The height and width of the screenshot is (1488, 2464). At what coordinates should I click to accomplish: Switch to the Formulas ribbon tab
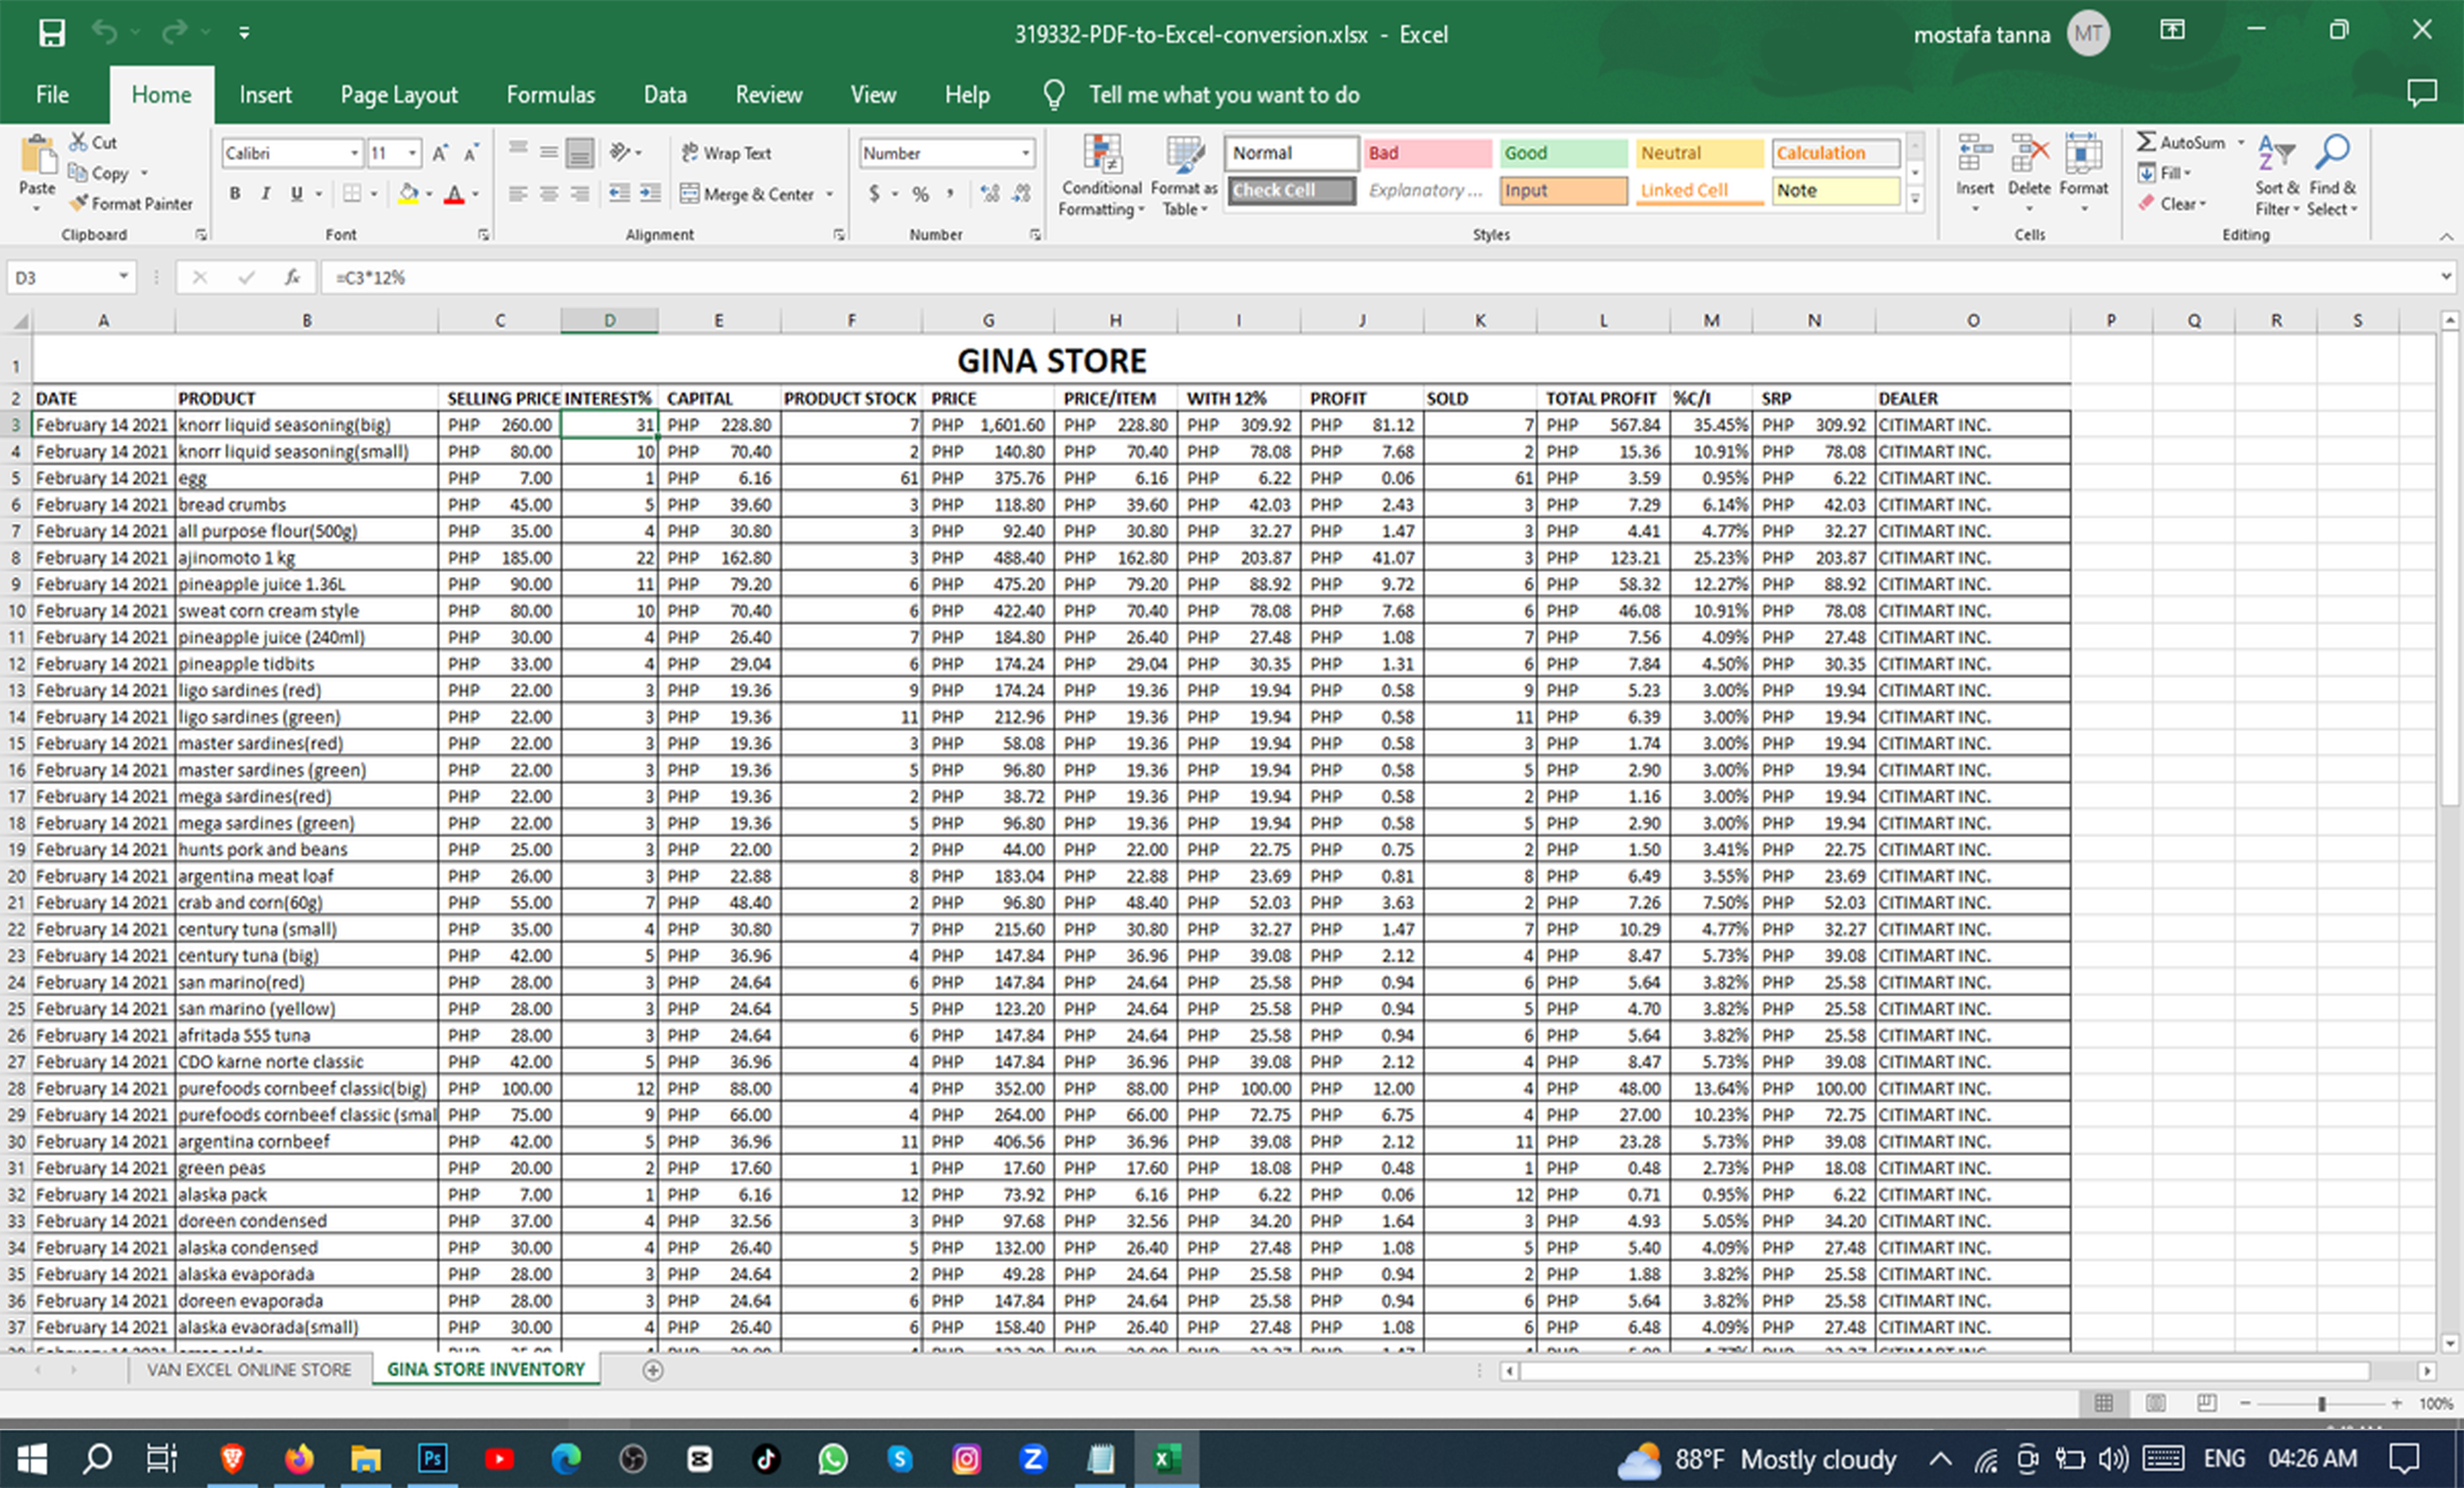click(x=550, y=94)
